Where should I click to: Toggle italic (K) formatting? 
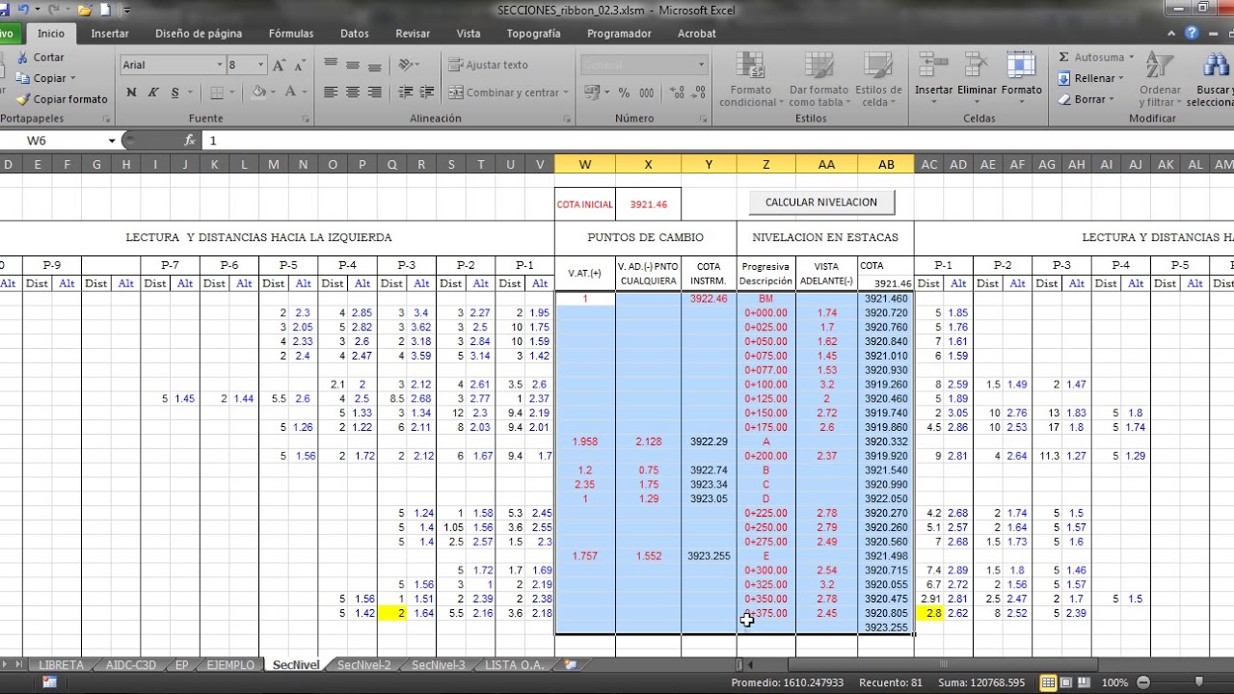tap(152, 93)
